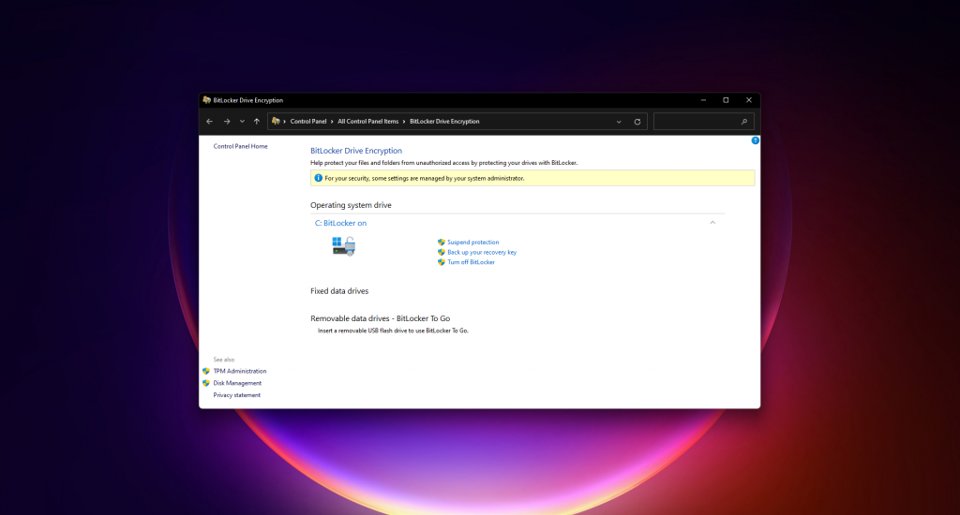960x515 pixels.
Task: Click the Control Panel icon in address bar
Action: (x=276, y=121)
